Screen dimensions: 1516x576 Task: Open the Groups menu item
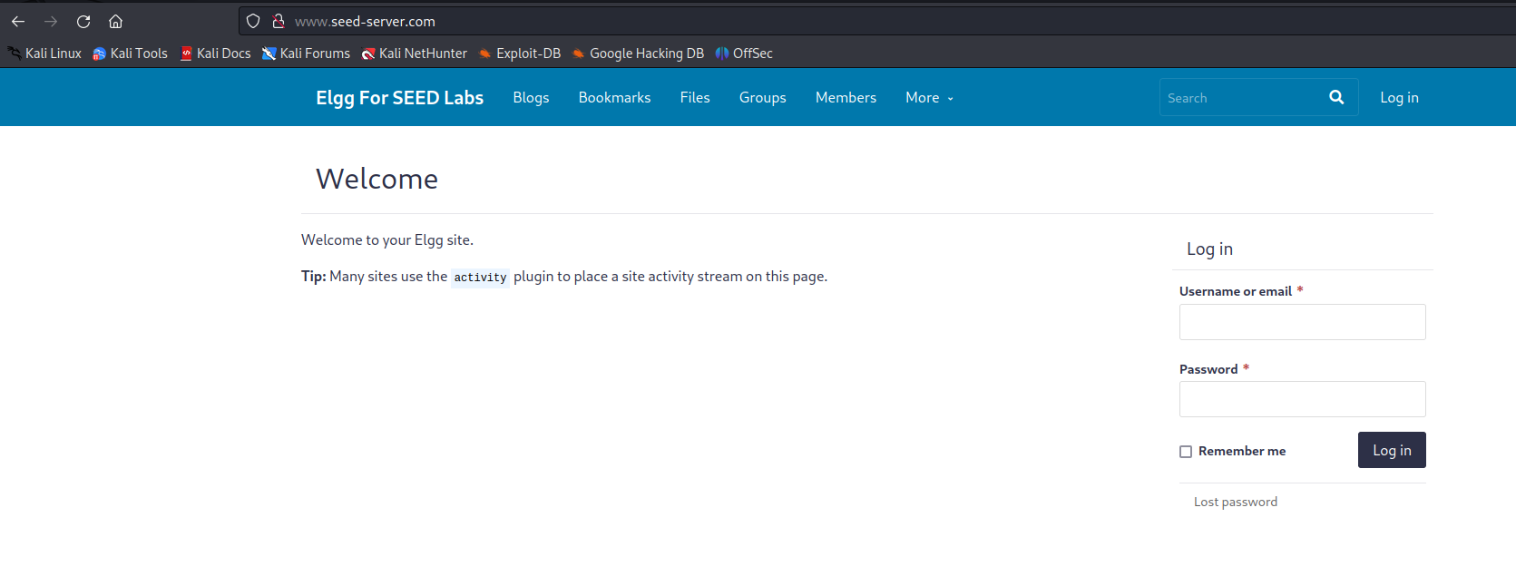coord(762,98)
